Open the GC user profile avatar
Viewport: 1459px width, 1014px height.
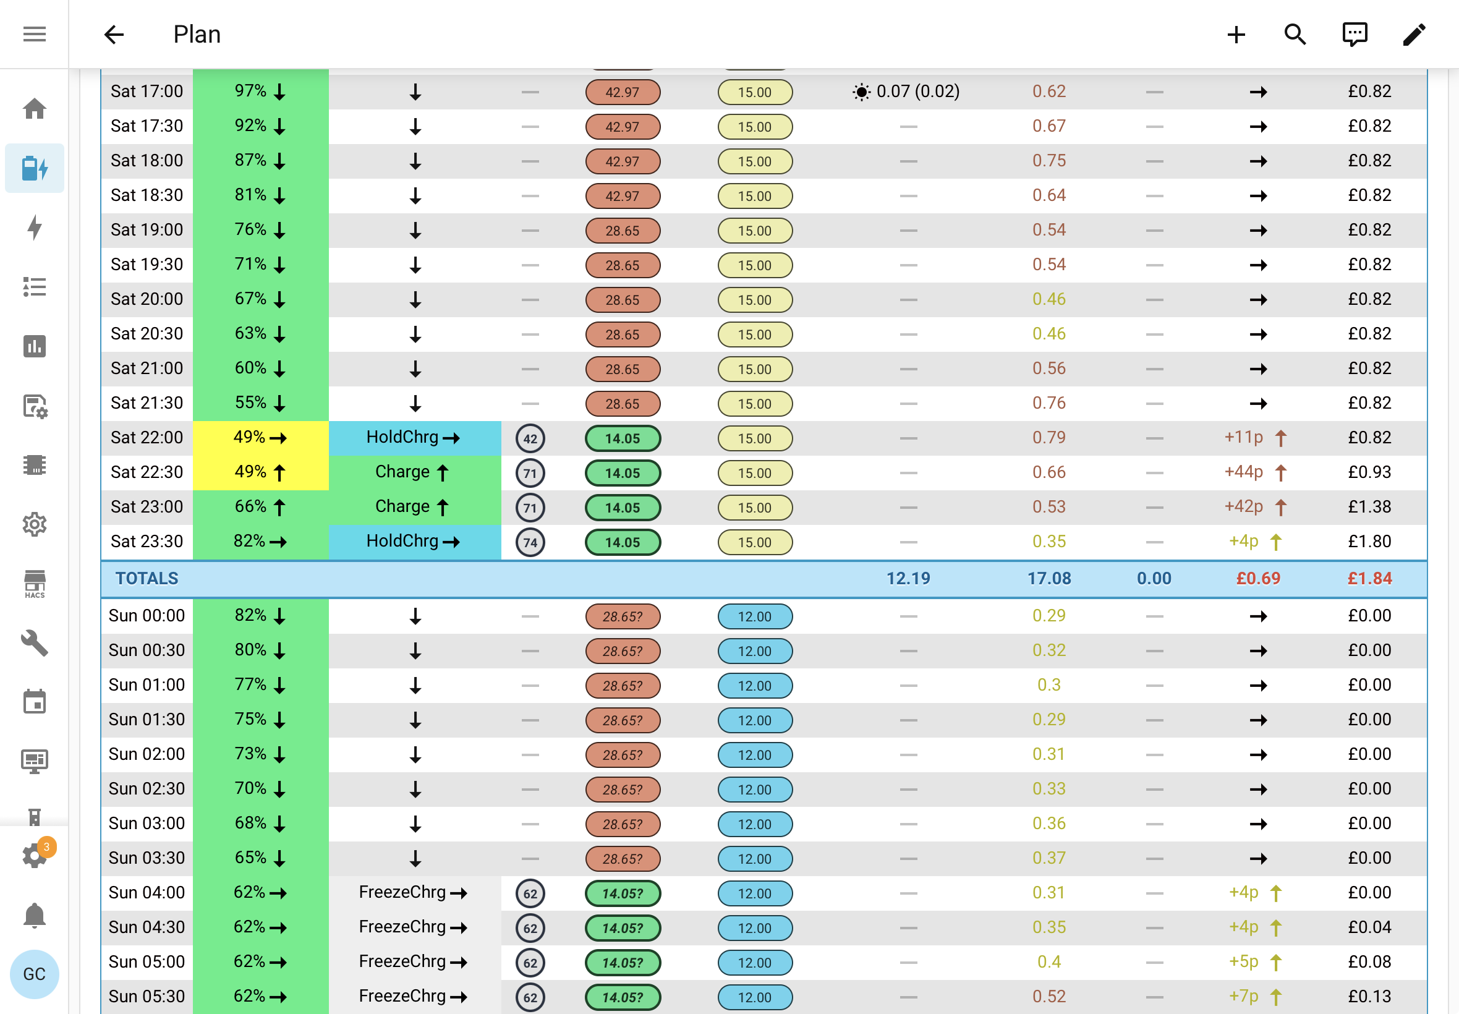pyautogui.click(x=34, y=974)
